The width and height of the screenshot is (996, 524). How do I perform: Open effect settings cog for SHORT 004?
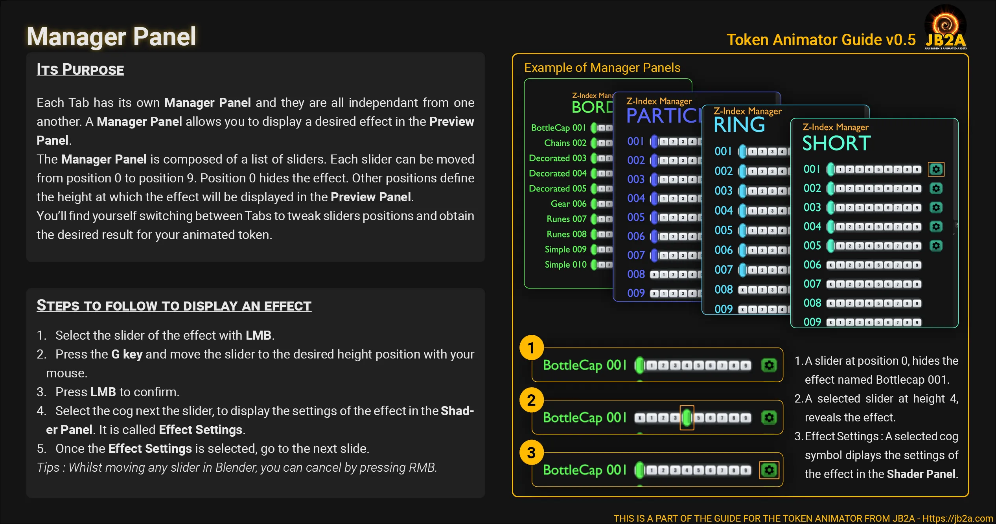point(936,227)
